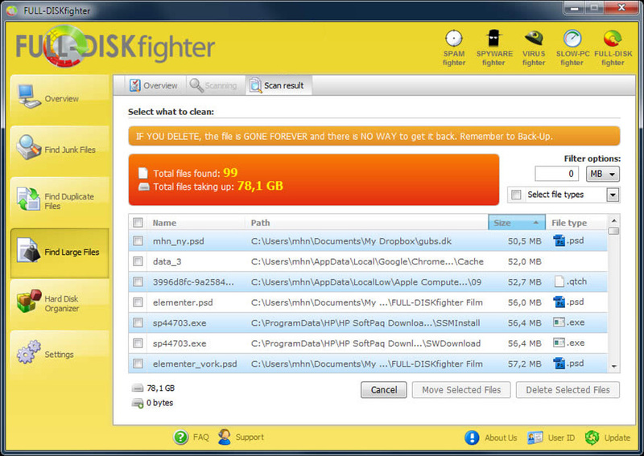Open SLOW-PC fighter from the top icon bar
Image resolution: width=644 pixels, height=456 pixels.
point(572,47)
